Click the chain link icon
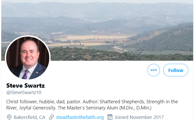The width and height of the screenshot is (195, 123). [51, 117]
